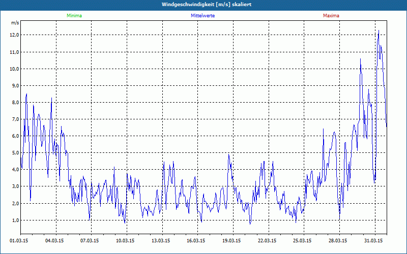Image resolution: width=407 pixels, height=254 pixels.
Task: Click the green Minima legend label
Action: pyautogui.click(x=74, y=16)
